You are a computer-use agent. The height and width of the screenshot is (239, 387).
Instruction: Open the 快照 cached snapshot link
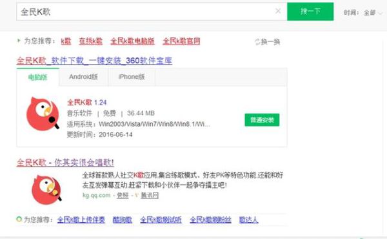coord(123,196)
